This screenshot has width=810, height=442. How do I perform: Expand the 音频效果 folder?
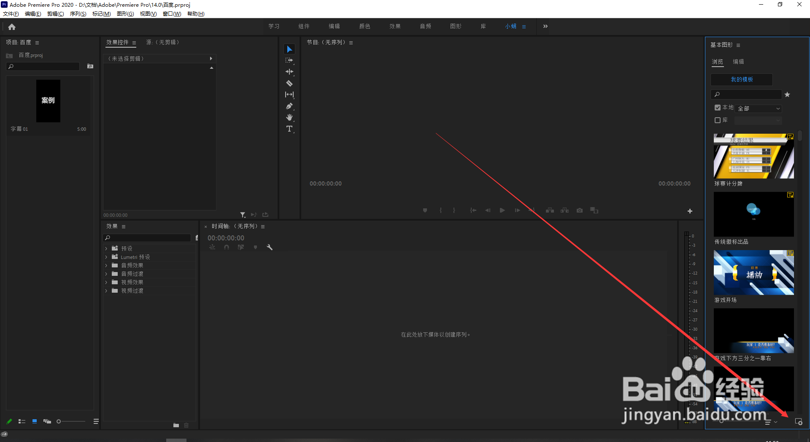106,265
